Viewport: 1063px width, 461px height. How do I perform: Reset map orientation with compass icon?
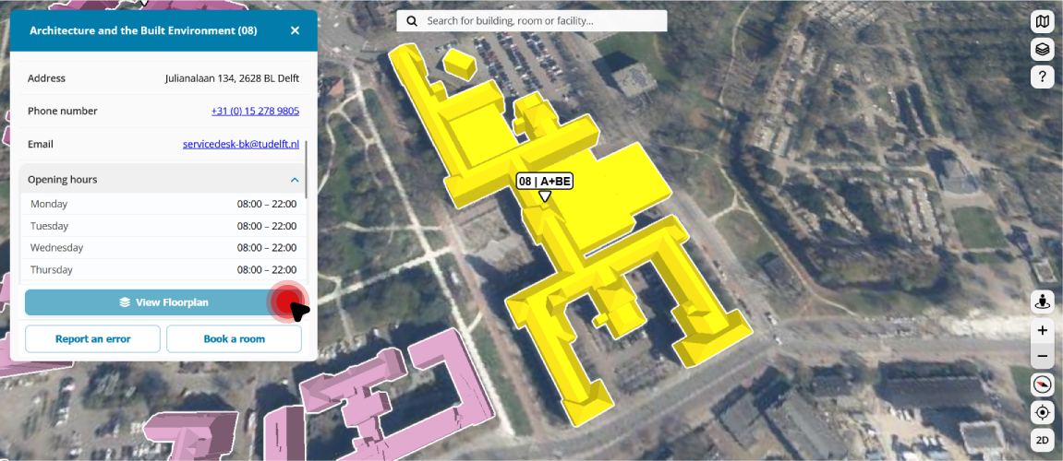[x=1042, y=384]
